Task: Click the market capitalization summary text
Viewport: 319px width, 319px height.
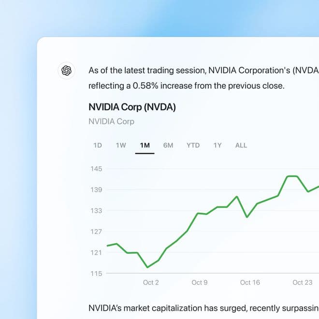Action: tap(203, 308)
